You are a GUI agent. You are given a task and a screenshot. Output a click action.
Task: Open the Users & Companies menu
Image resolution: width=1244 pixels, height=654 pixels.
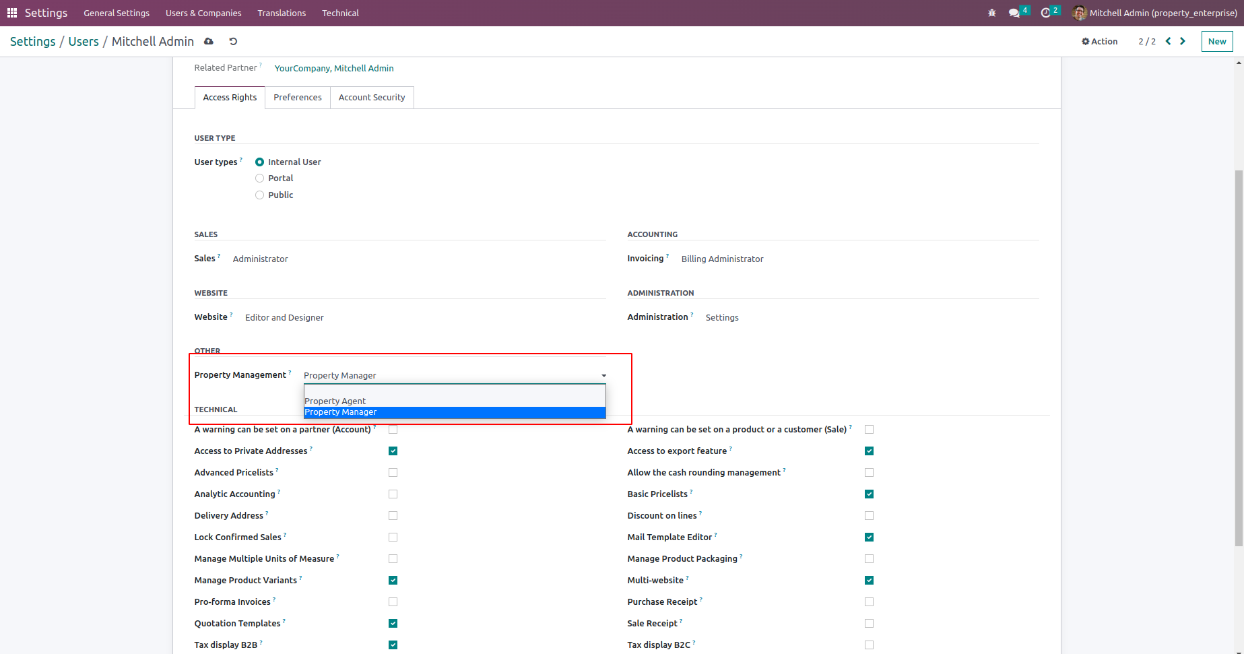click(x=203, y=13)
